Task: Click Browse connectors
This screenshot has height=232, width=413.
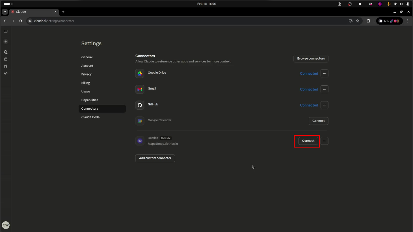Action: point(311,58)
